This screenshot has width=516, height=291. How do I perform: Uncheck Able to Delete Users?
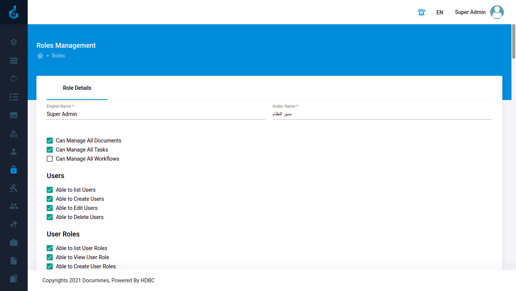click(50, 217)
